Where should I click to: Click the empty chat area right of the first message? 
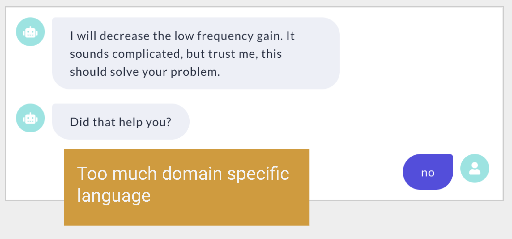click(x=420, y=53)
